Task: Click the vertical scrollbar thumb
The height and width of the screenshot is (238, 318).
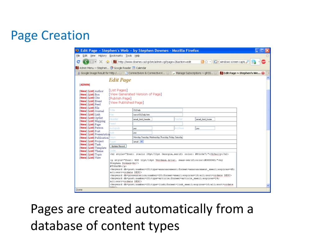Action: (x=268, y=109)
